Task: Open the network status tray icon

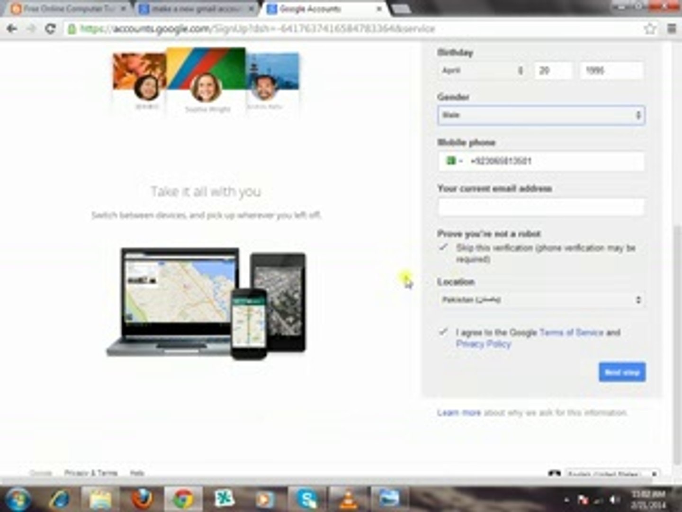Action: tap(599, 500)
